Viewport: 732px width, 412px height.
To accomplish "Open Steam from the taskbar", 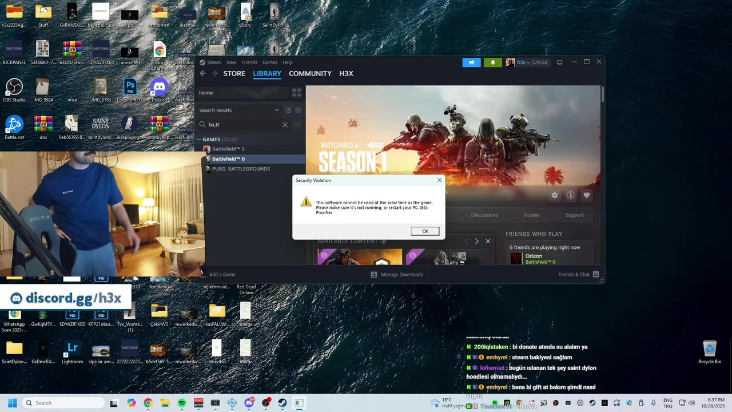I will pyautogui.click(x=283, y=403).
